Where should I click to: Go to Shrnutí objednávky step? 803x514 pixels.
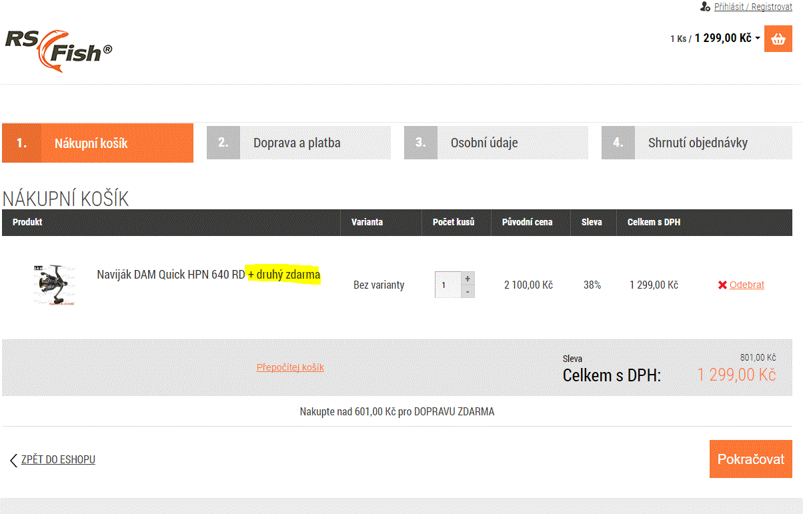pyautogui.click(x=697, y=143)
